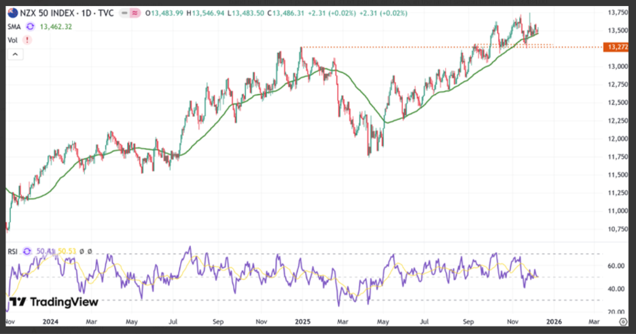Open chart settings hexagon gear icon
The width and height of the screenshot is (636, 334).
coord(623,321)
